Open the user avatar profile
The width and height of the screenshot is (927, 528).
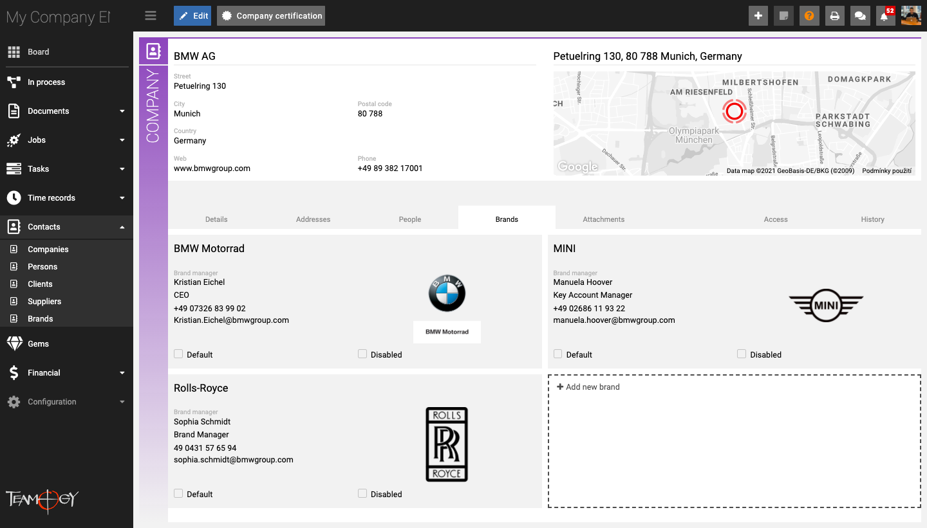(911, 16)
